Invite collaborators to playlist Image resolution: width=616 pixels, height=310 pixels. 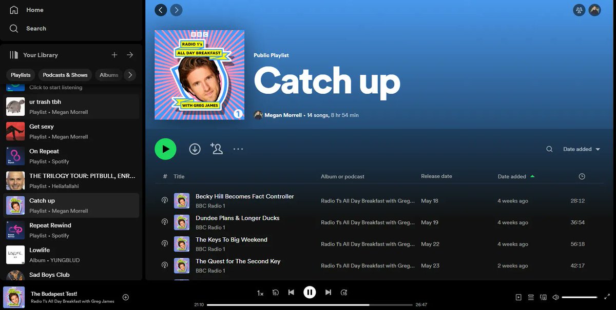[x=217, y=149]
